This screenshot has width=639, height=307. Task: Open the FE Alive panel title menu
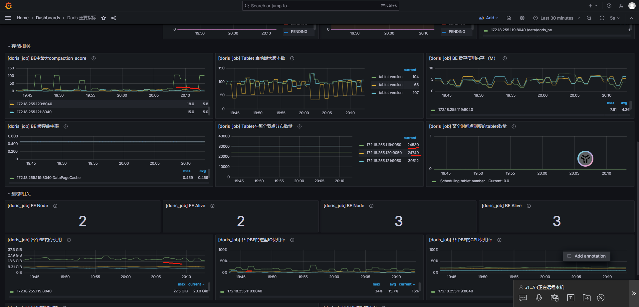(185, 206)
